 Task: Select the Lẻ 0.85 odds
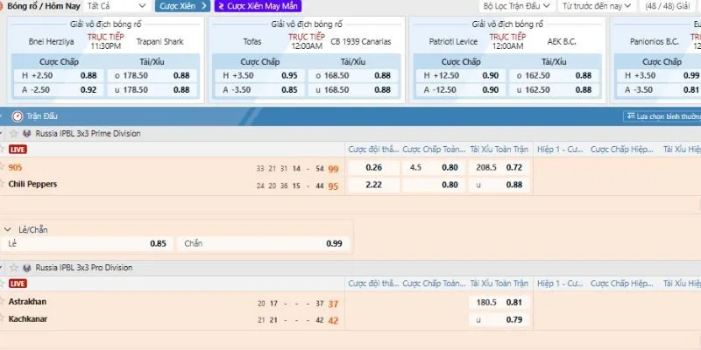coord(88,243)
